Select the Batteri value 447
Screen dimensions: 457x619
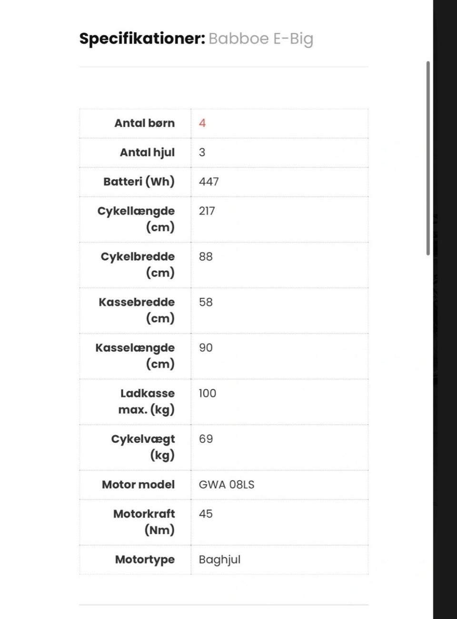[209, 182]
